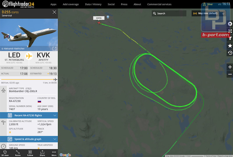Expand Recent RA-67230 flights section
Image resolution: width=233 pixels, height=157 pixels.
coord(29,116)
